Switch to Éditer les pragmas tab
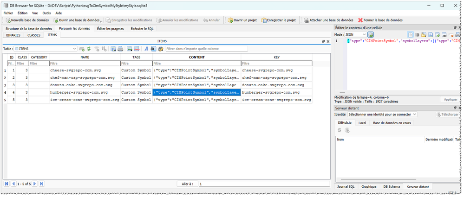This screenshot has height=197, width=464. 111,29
